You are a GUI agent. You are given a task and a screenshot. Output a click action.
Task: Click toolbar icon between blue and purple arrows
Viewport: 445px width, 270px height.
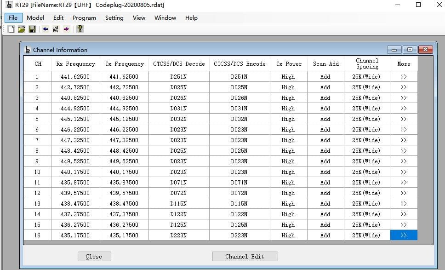click(x=56, y=29)
